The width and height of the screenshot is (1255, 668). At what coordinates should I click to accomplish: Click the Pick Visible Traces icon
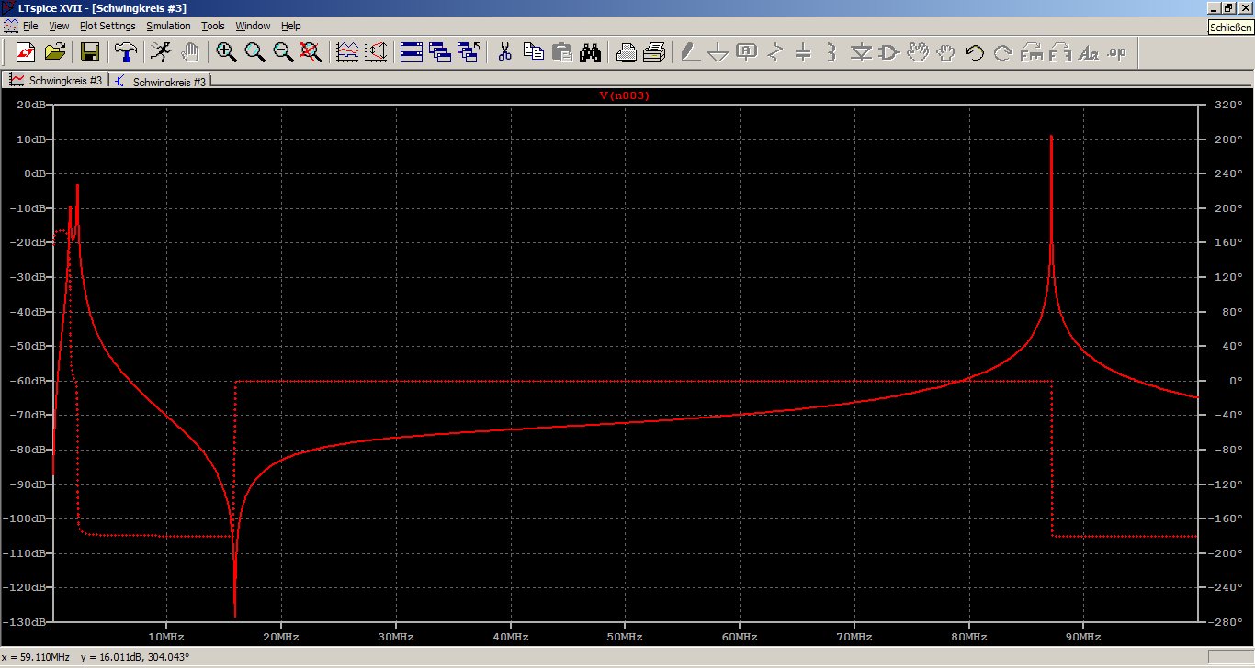(347, 52)
